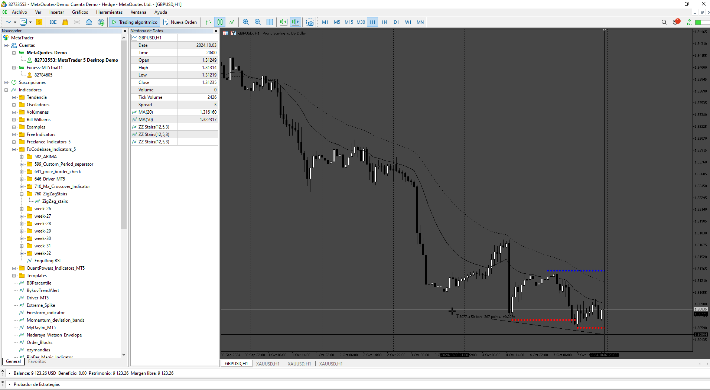Switch chart timeframe to H4
The width and height of the screenshot is (710, 390).
384,22
